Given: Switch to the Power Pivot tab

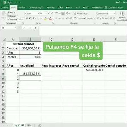Looking at the screenshot, I should (97, 8).
